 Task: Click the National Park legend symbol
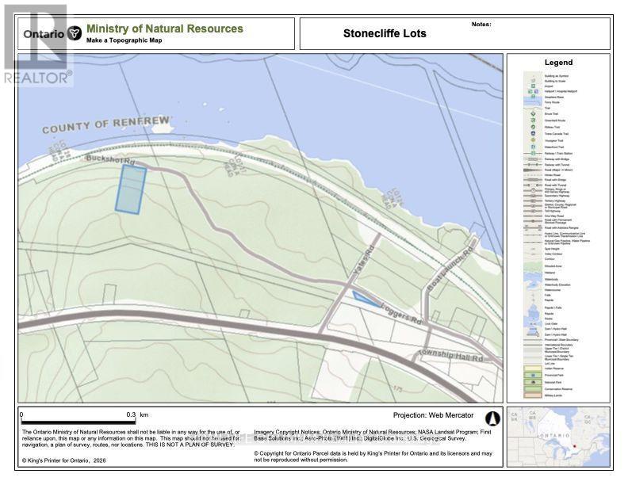533,382
